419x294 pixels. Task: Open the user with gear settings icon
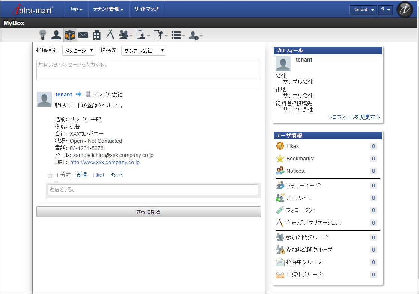click(194, 36)
